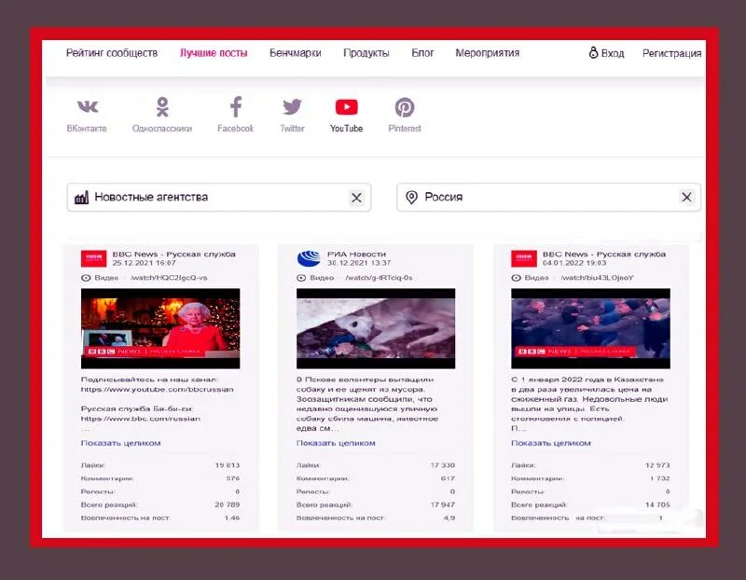Click BBC News title on 04.01.2022 post
746x580 pixels.
pos(604,254)
